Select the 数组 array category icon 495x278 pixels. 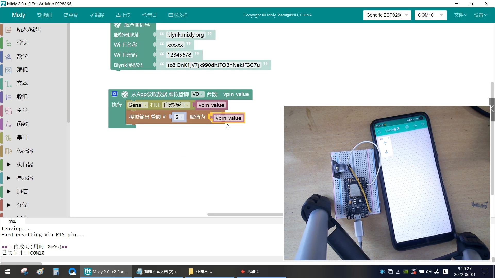(x=9, y=97)
